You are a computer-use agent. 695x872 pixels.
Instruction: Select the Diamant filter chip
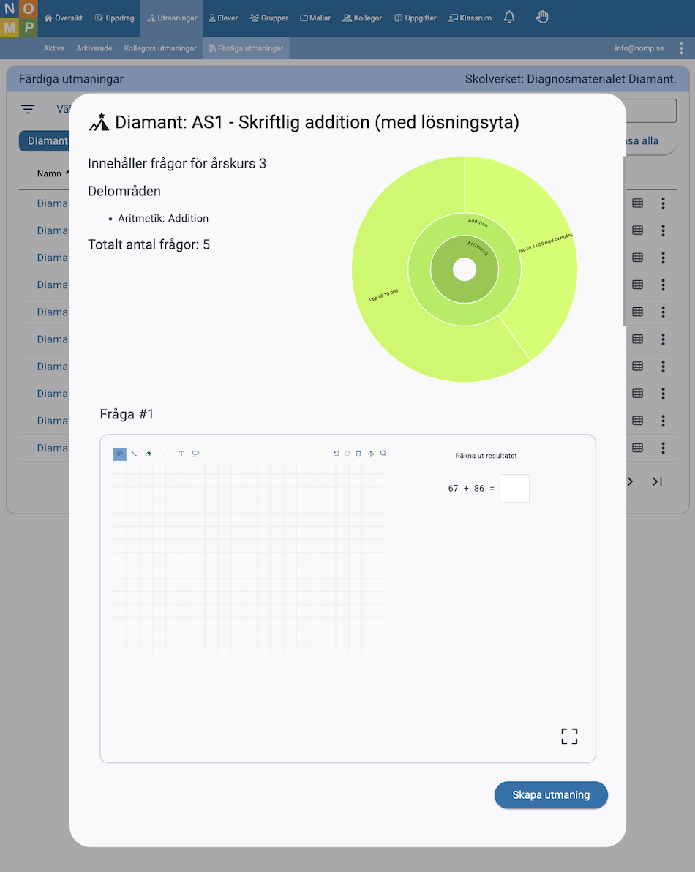click(x=45, y=141)
